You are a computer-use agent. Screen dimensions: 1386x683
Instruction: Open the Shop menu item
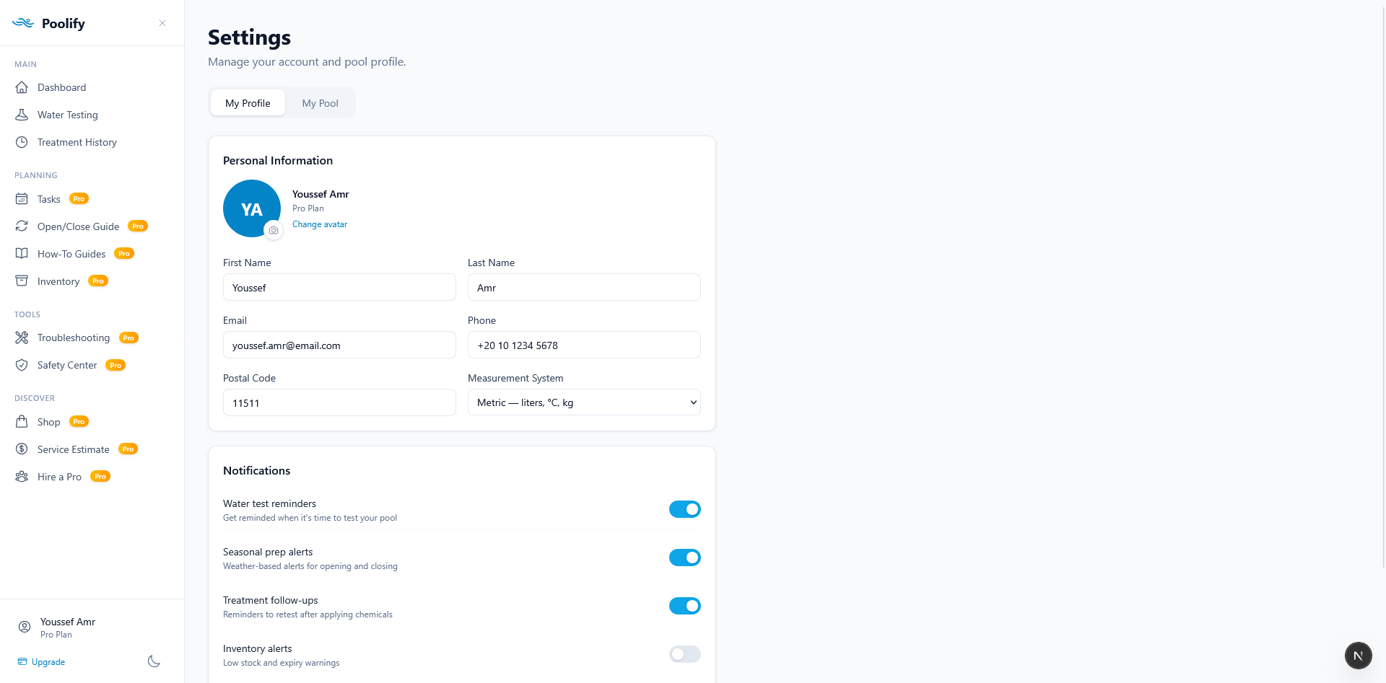(x=92, y=422)
